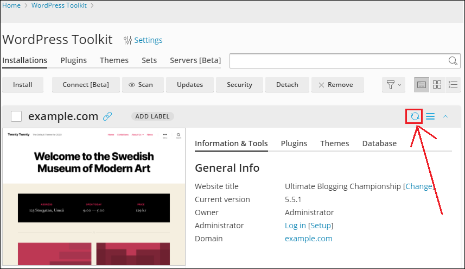Switch to tiles view layout icon

(437, 85)
